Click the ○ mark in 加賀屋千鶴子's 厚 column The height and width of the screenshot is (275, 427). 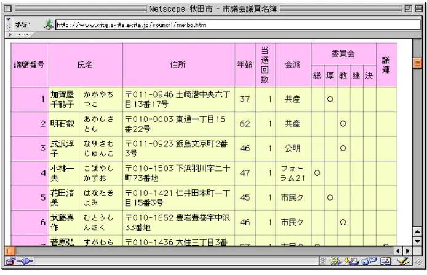point(330,99)
